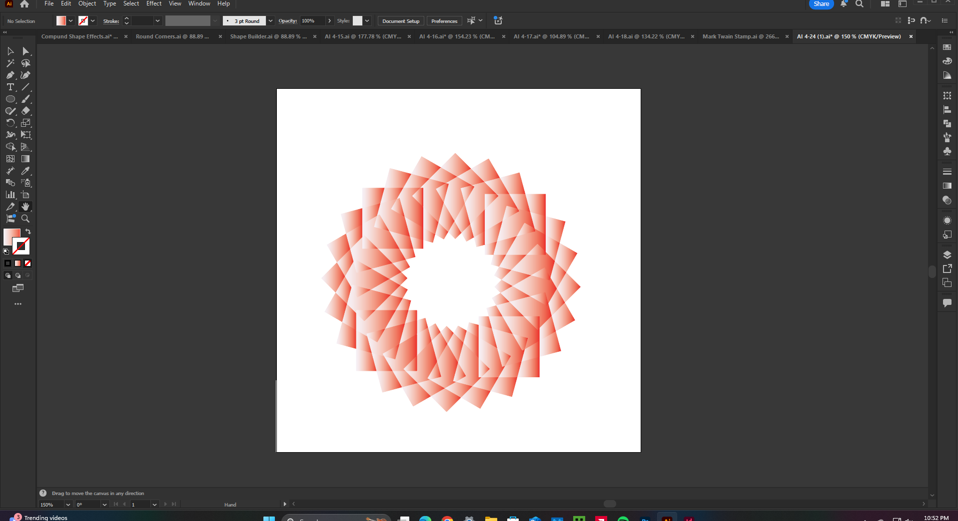
Task: Switch to Draw Behind mode
Action: pyautogui.click(x=18, y=275)
